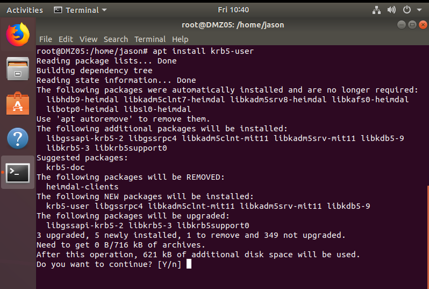Open the Help menu
Viewport: 429px width, 289px height.
(180, 39)
